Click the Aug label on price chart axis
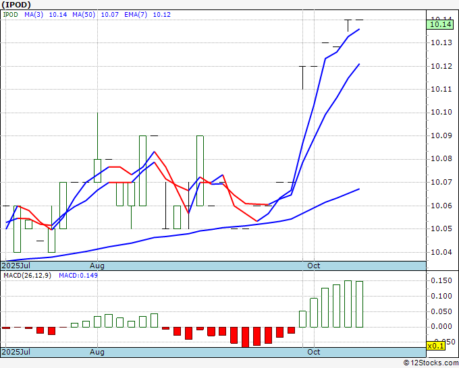The width and height of the screenshot is (459, 368). click(x=97, y=266)
